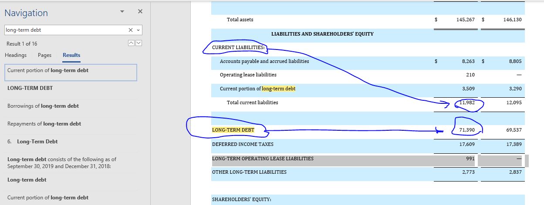Click in the 'long-term debt' search field

pyautogui.click(x=65, y=30)
